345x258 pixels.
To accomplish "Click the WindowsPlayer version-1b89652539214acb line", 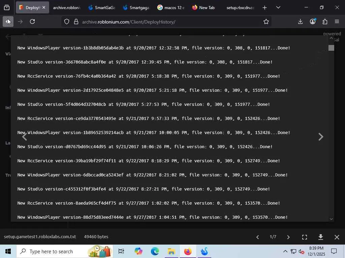I will click(x=154, y=132).
